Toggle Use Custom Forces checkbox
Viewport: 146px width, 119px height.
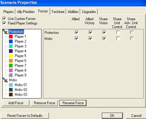pyautogui.click(x=4, y=19)
